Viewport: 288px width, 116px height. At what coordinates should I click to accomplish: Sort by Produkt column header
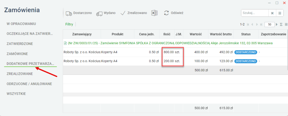click(x=118, y=34)
